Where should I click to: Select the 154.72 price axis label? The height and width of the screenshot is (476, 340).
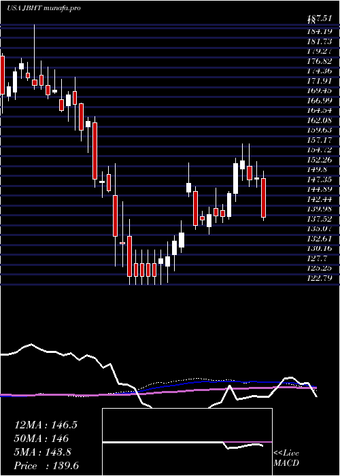[x=320, y=150]
